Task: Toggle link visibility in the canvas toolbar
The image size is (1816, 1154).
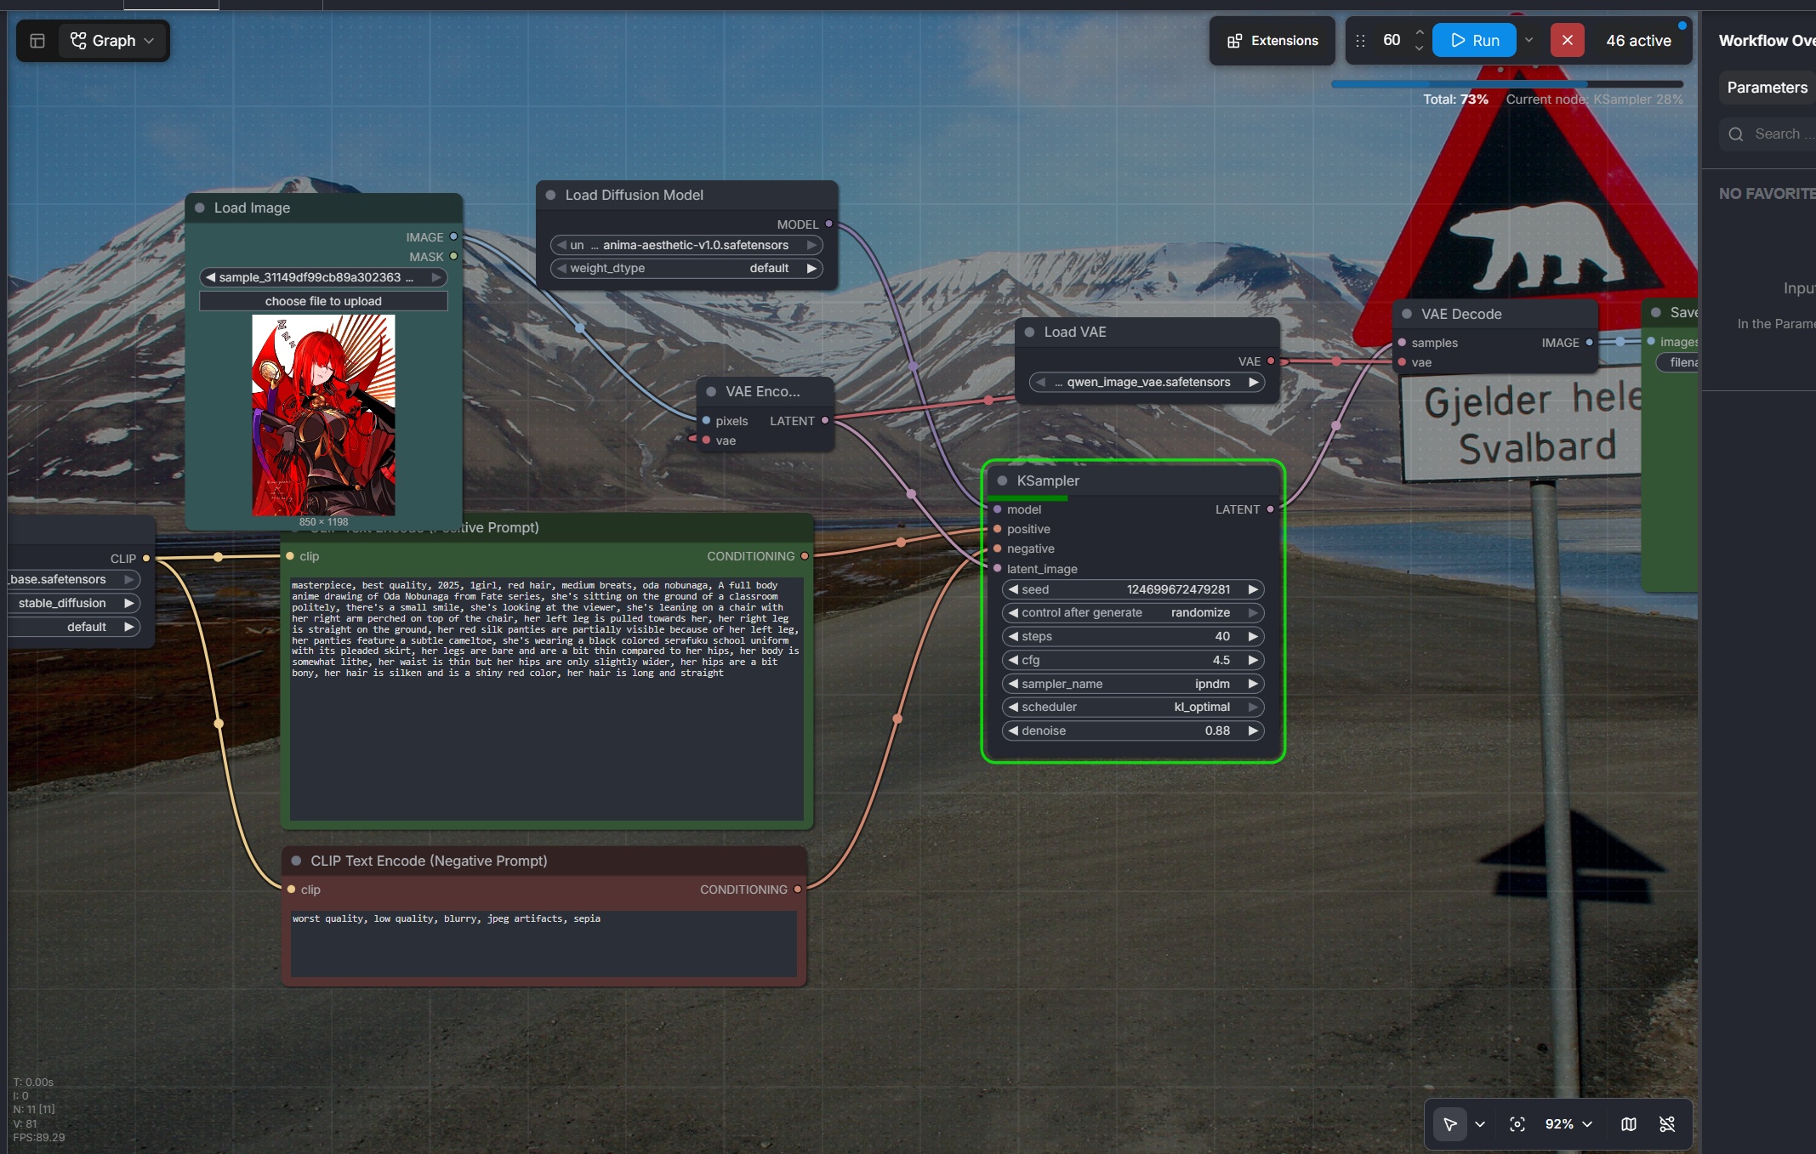Action: click(x=1667, y=1124)
